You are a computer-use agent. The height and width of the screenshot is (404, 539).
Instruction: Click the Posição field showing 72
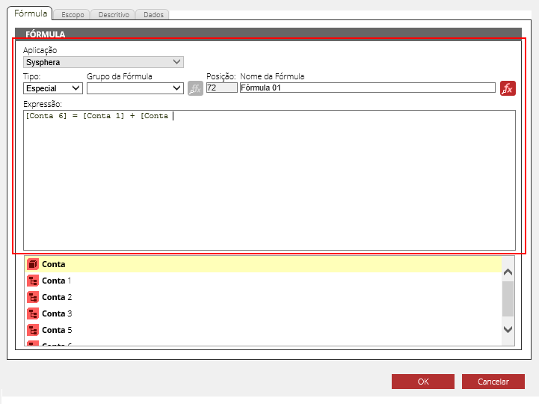point(222,88)
